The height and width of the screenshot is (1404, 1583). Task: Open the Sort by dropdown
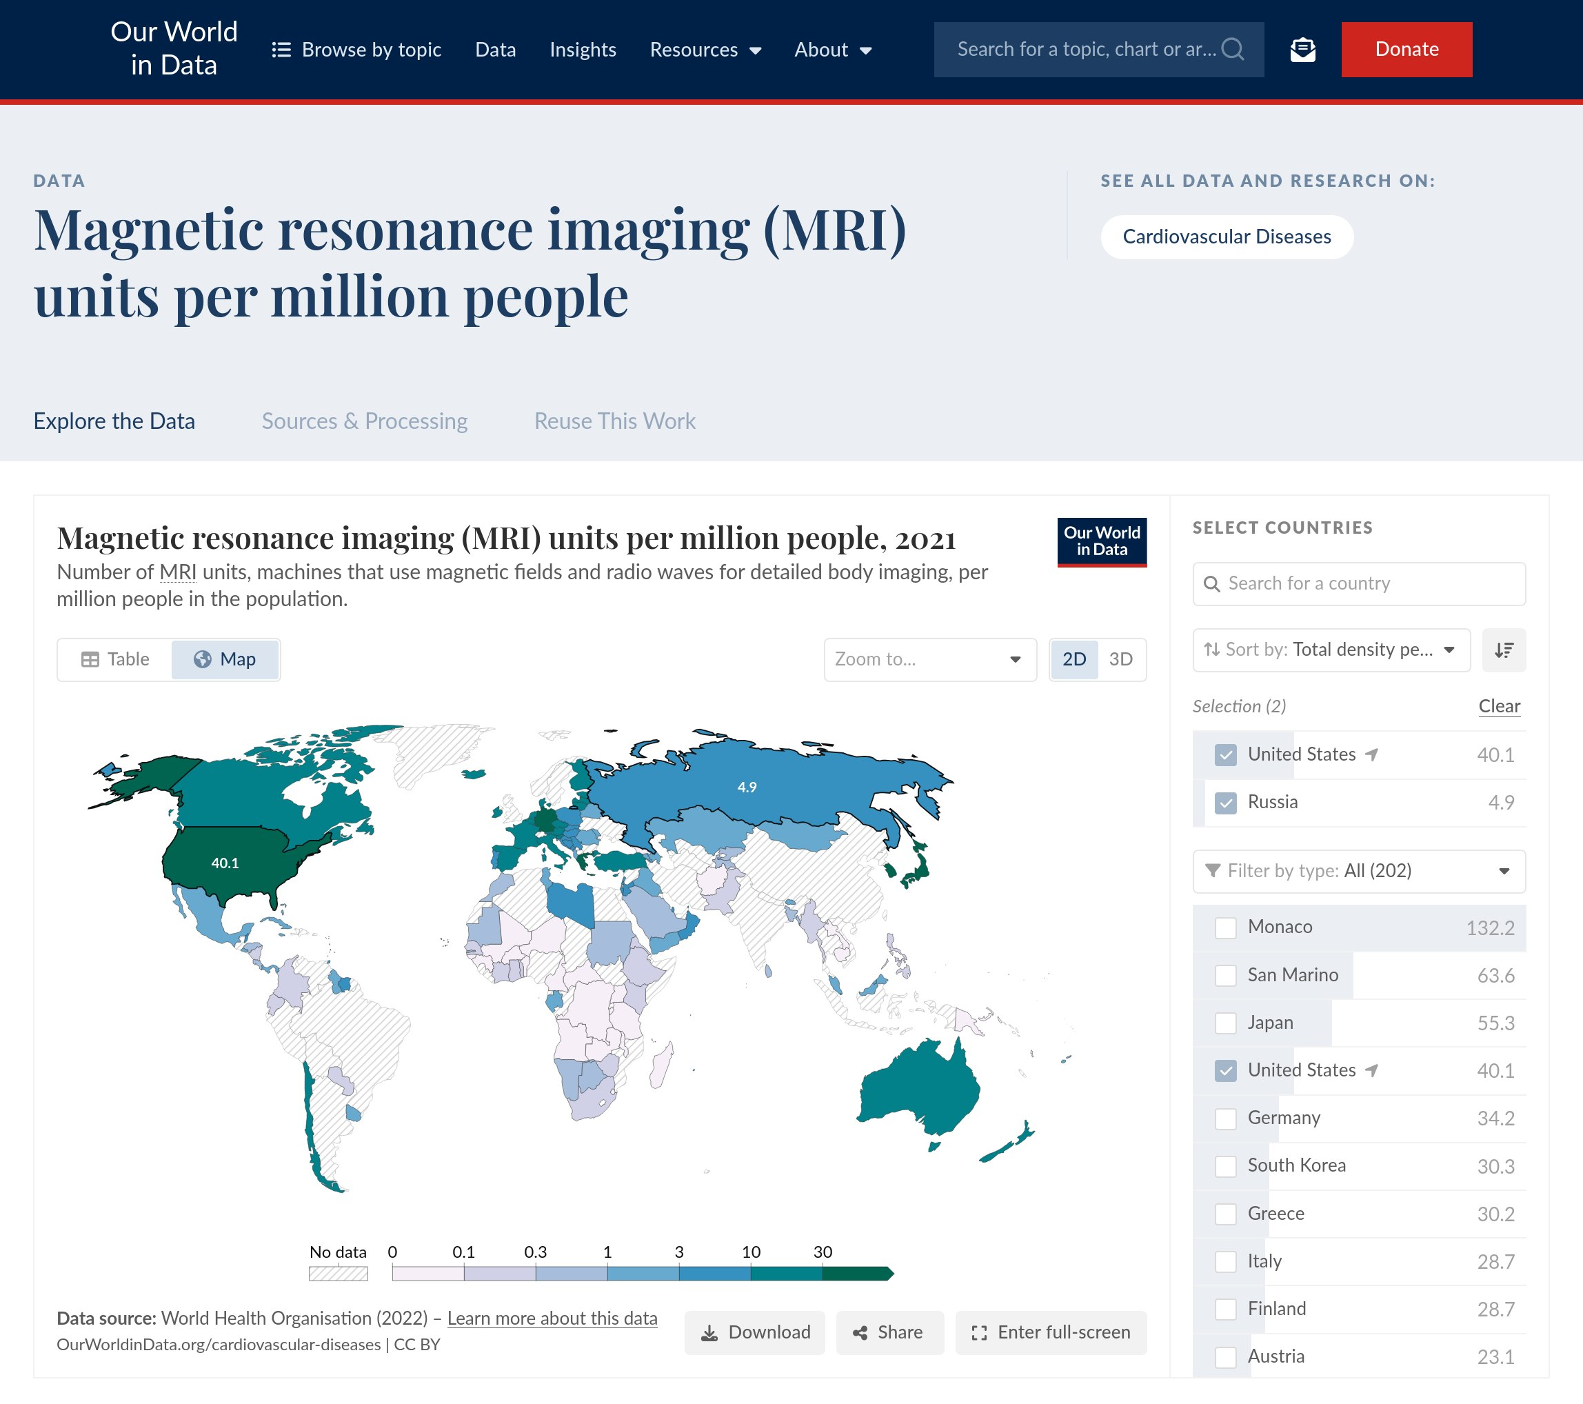coord(1331,650)
